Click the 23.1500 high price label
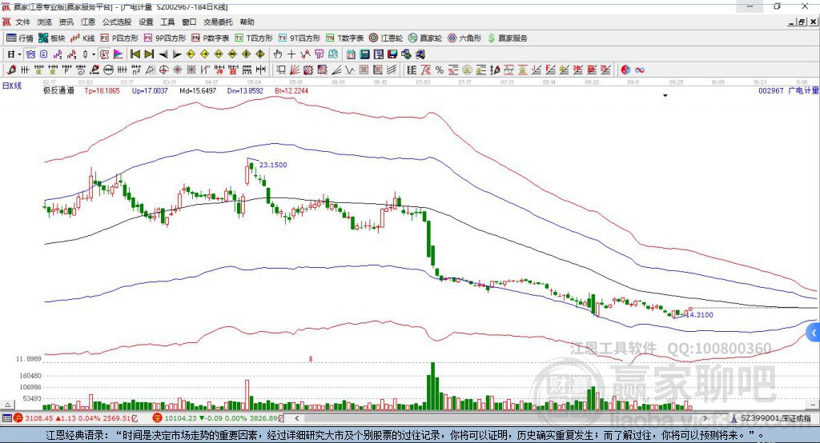 [x=273, y=165]
